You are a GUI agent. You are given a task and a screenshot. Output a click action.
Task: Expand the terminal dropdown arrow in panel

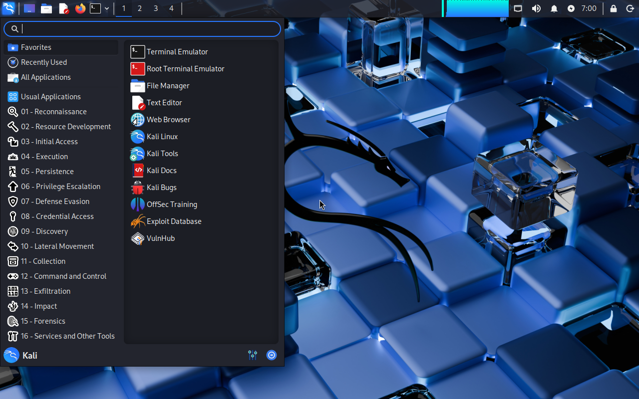tap(107, 8)
